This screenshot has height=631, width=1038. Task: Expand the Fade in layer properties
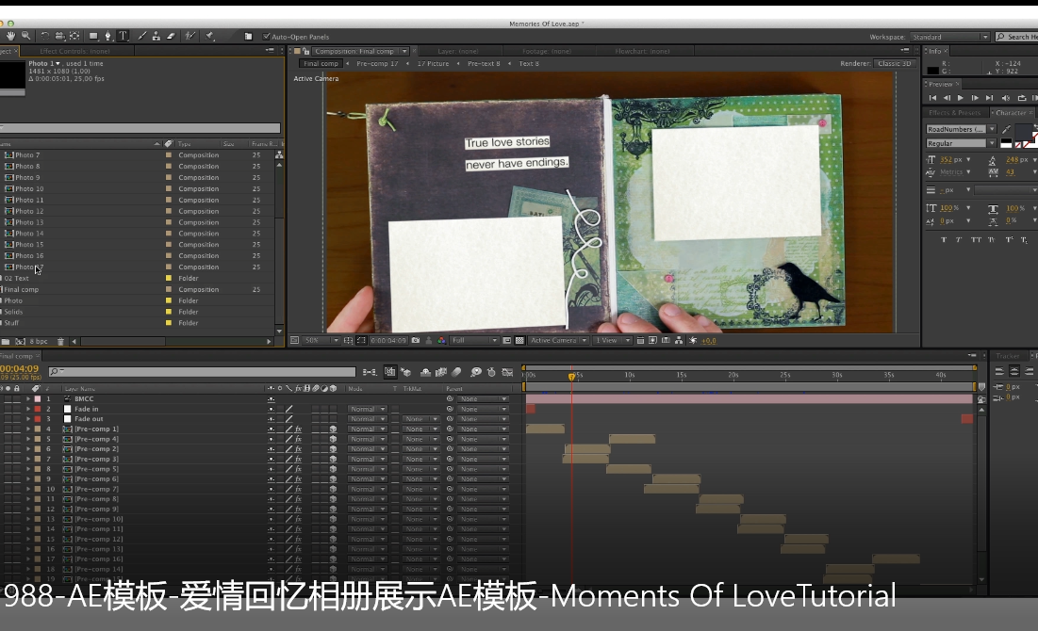[27, 409]
